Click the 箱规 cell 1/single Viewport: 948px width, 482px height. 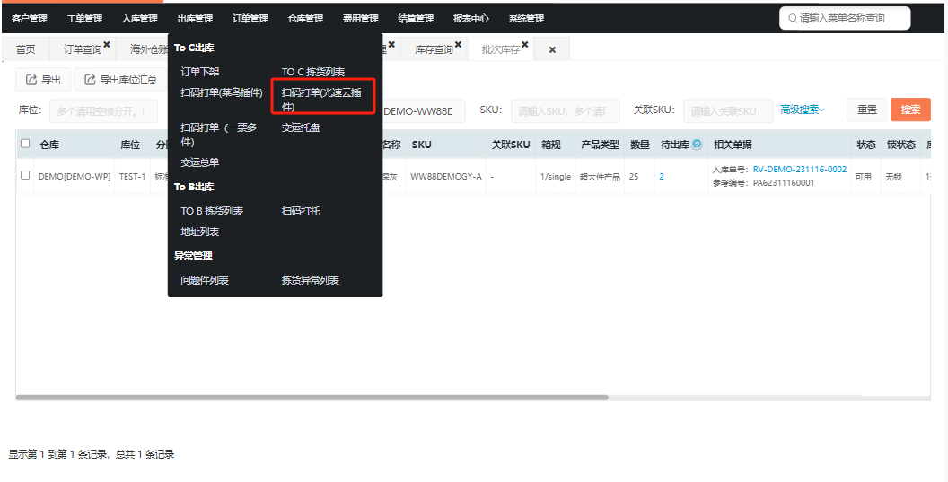pos(556,177)
